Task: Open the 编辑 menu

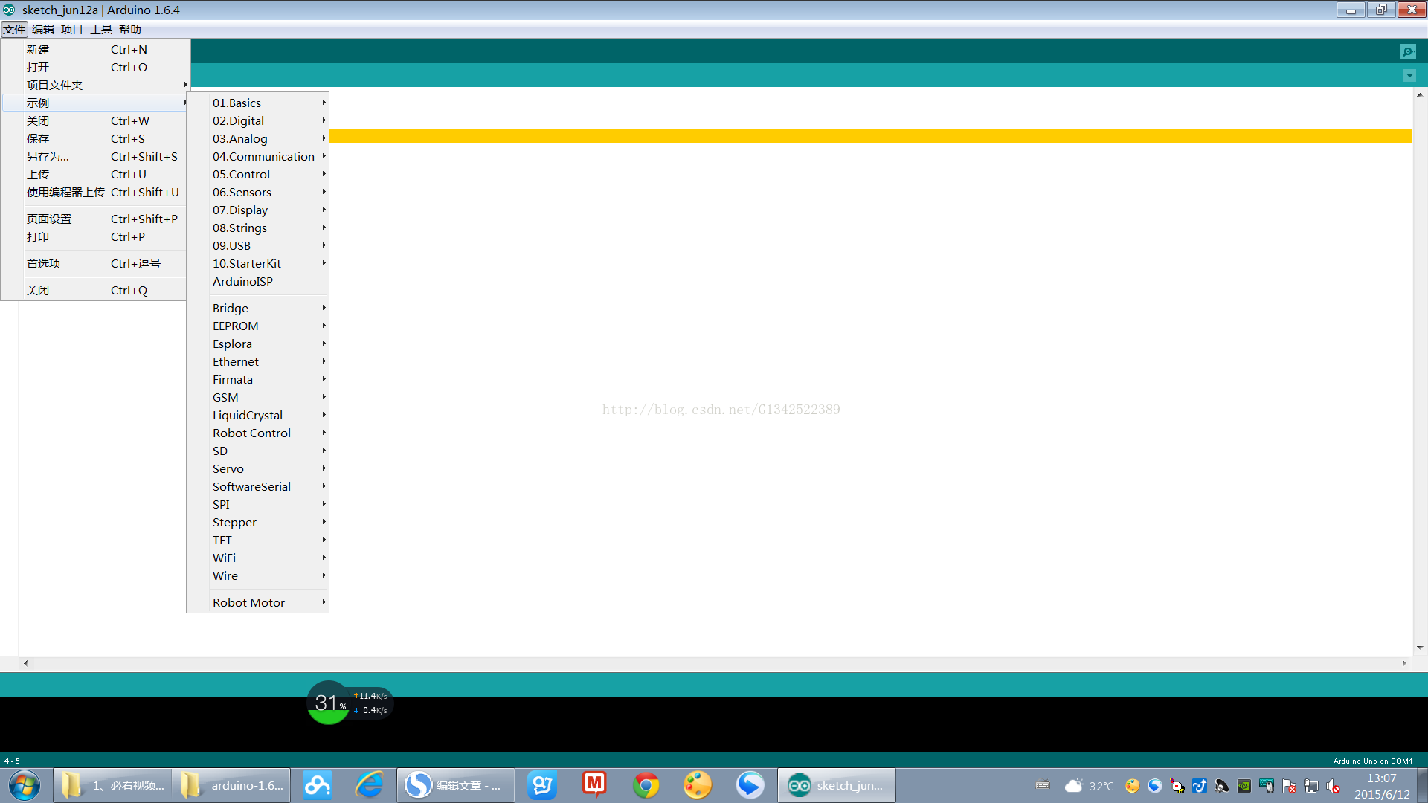Action: [43, 29]
